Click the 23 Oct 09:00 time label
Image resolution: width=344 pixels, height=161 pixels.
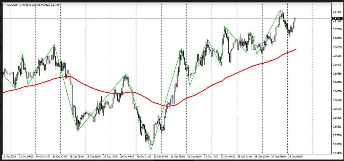(x=228, y=156)
